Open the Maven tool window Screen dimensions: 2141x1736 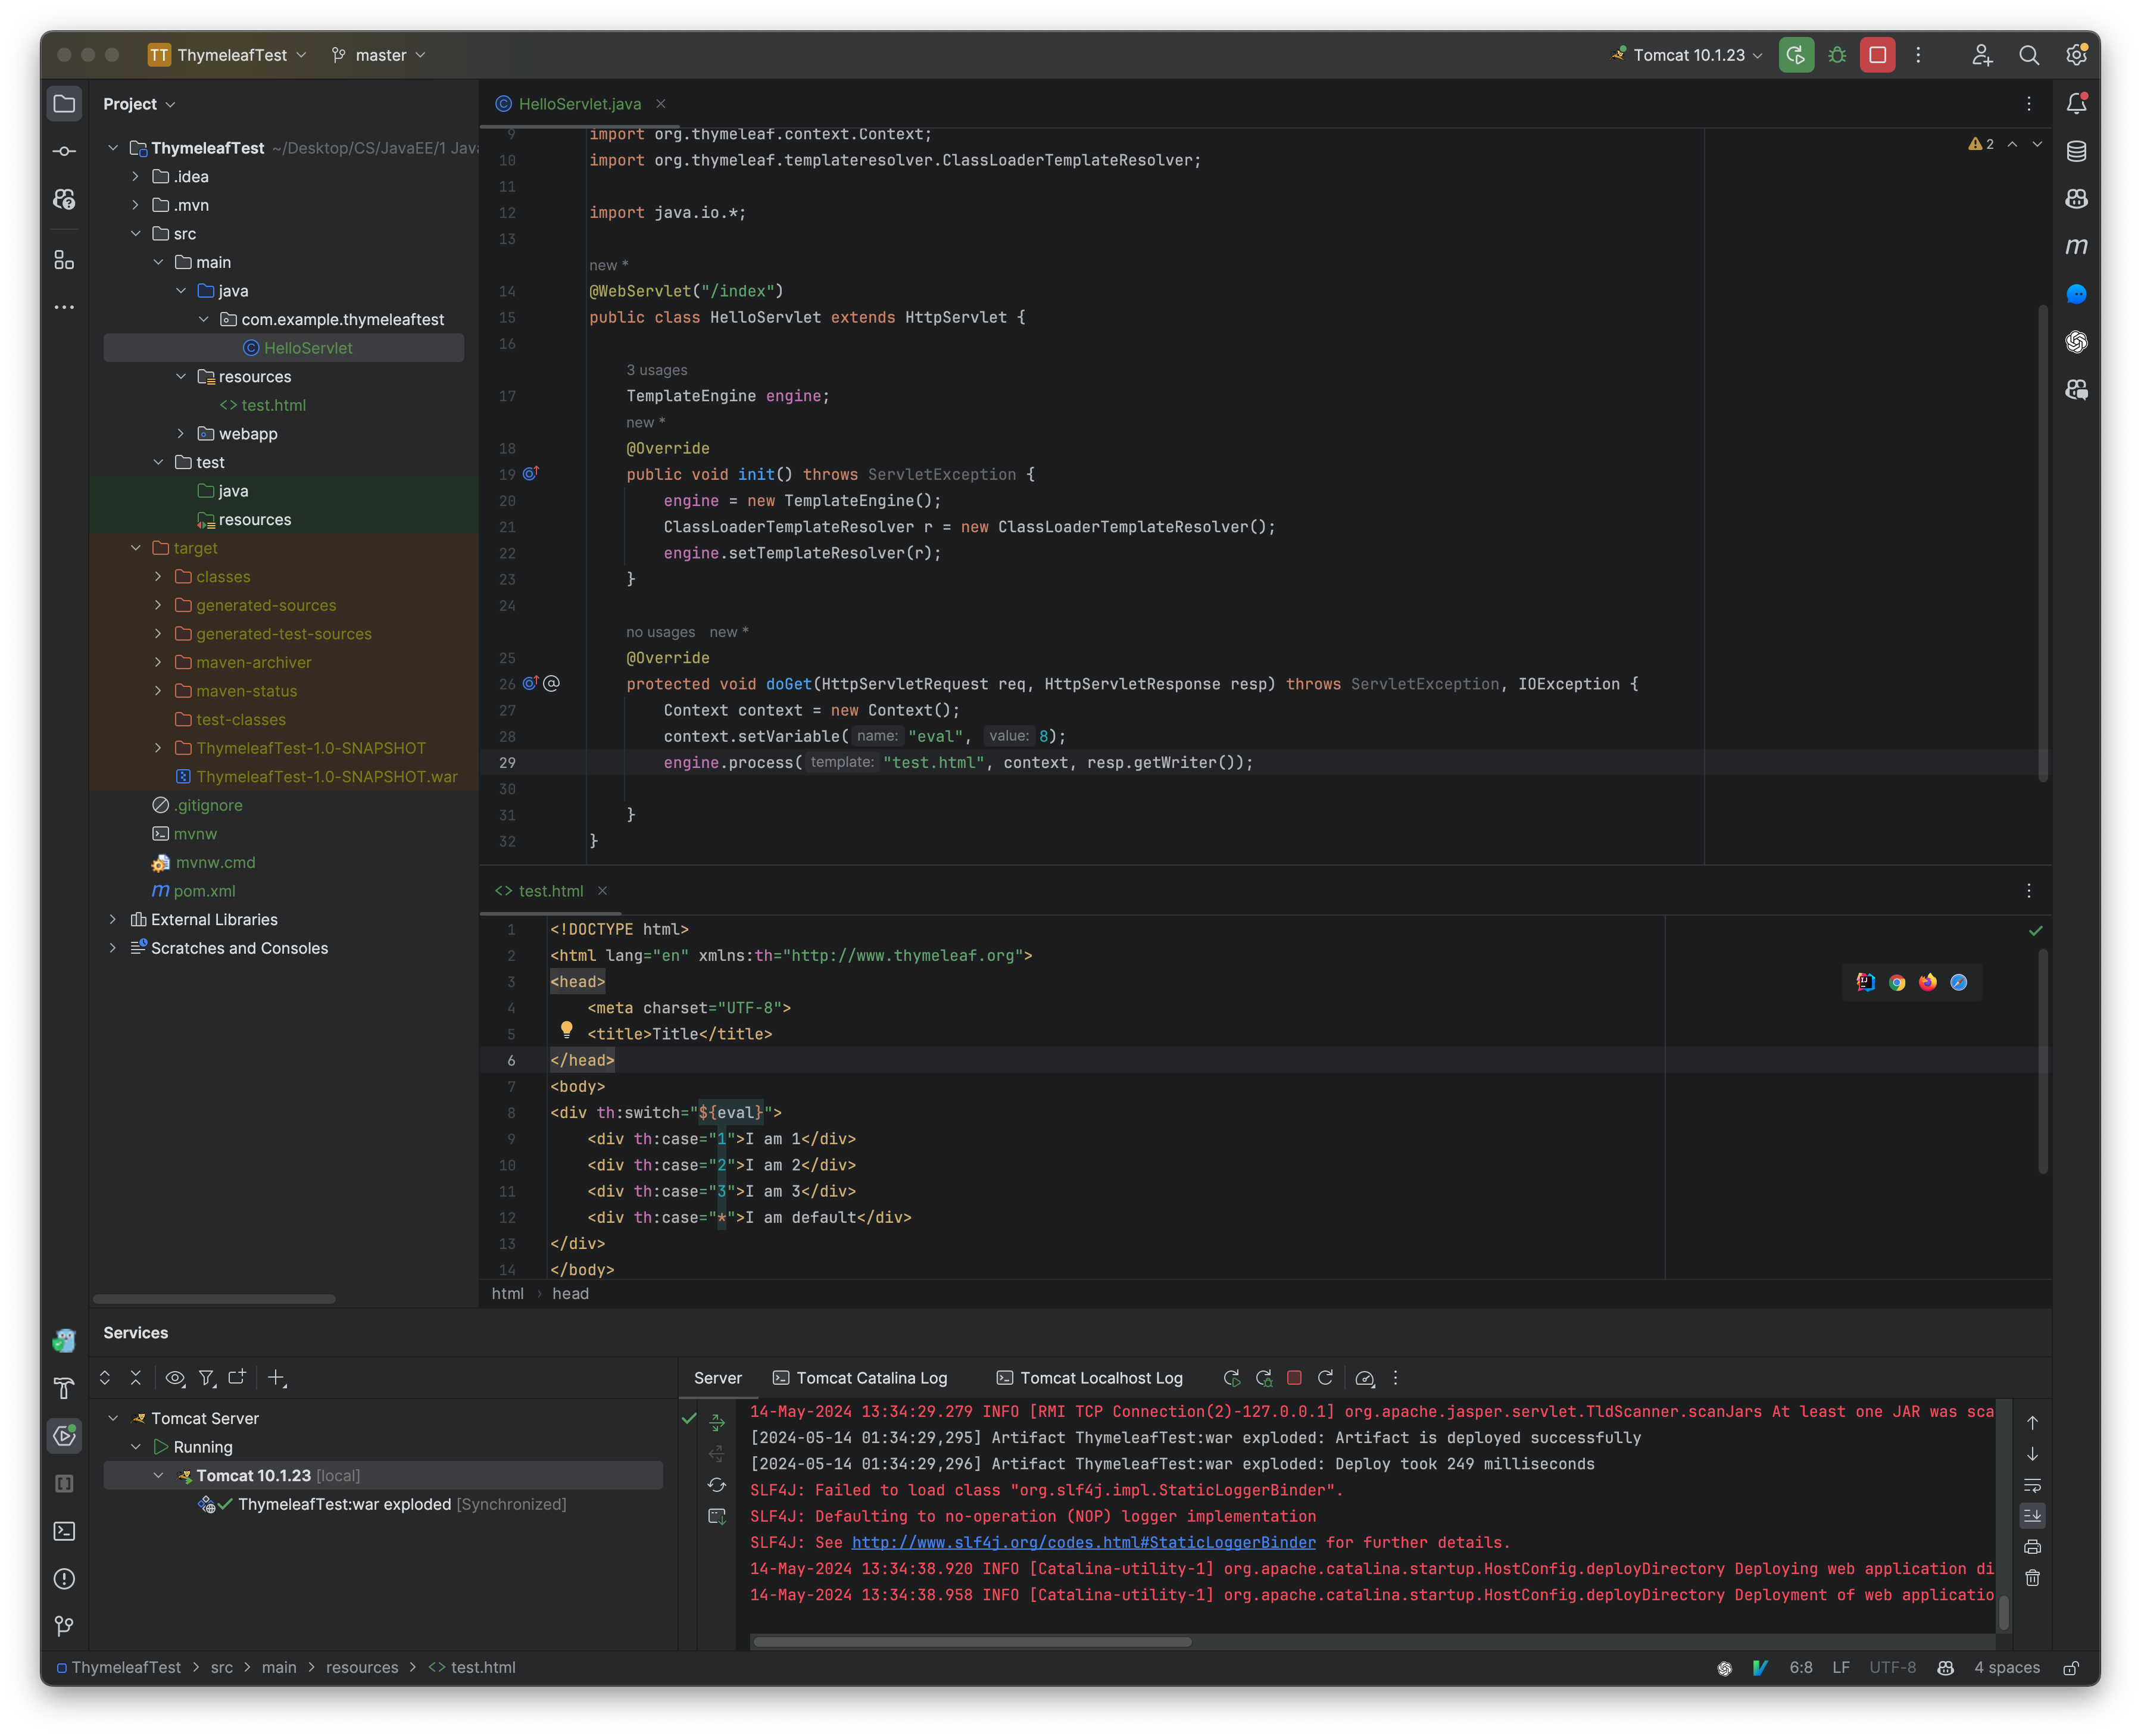pyautogui.click(x=2076, y=245)
